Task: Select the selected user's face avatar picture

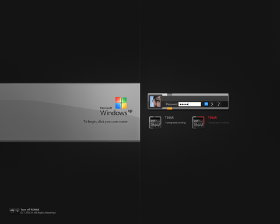Action: click(x=155, y=101)
